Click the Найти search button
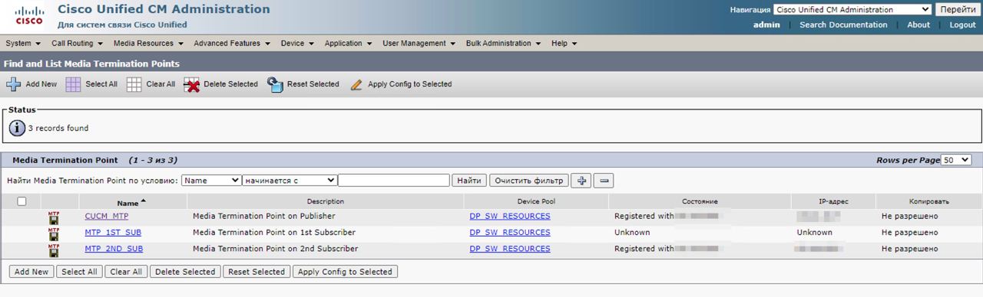Viewport: 983px width, 297px height. point(469,181)
